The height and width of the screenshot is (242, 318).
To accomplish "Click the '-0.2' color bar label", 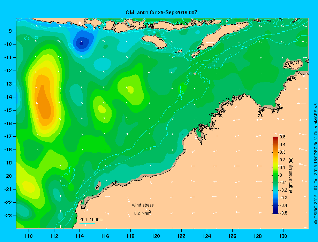I will point(283,190).
